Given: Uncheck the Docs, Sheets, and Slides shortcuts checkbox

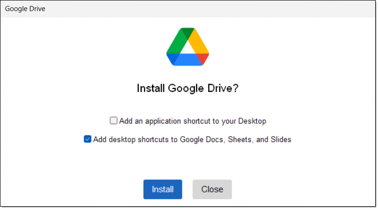Looking at the screenshot, I should tap(87, 139).
